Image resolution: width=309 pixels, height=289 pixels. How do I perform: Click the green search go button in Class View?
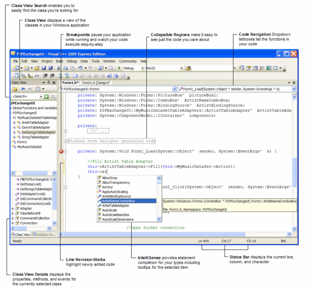tap(46, 96)
